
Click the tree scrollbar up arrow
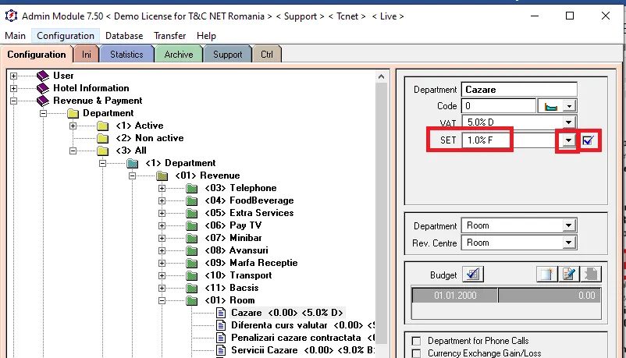(x=381, y=76)
